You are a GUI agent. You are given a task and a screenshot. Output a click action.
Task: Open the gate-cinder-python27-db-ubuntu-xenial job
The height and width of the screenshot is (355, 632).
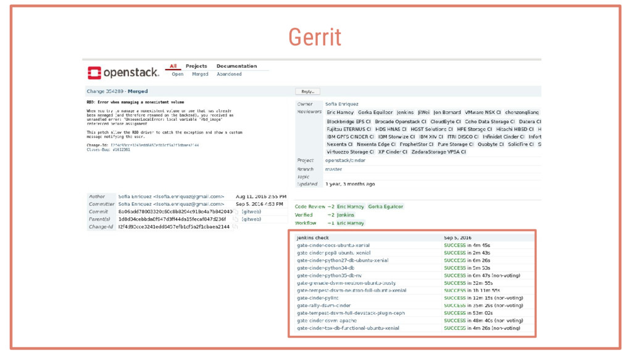(x=343, y=261)
